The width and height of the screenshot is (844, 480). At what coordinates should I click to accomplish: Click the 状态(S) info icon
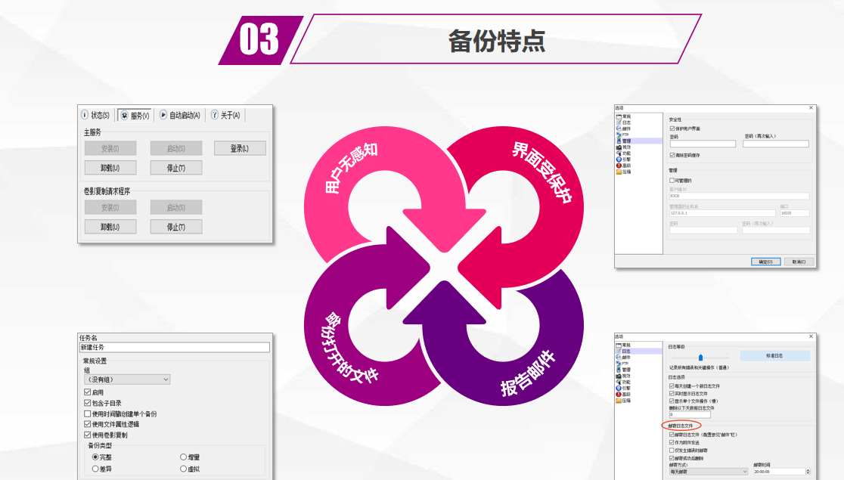(x=85, y=115)
